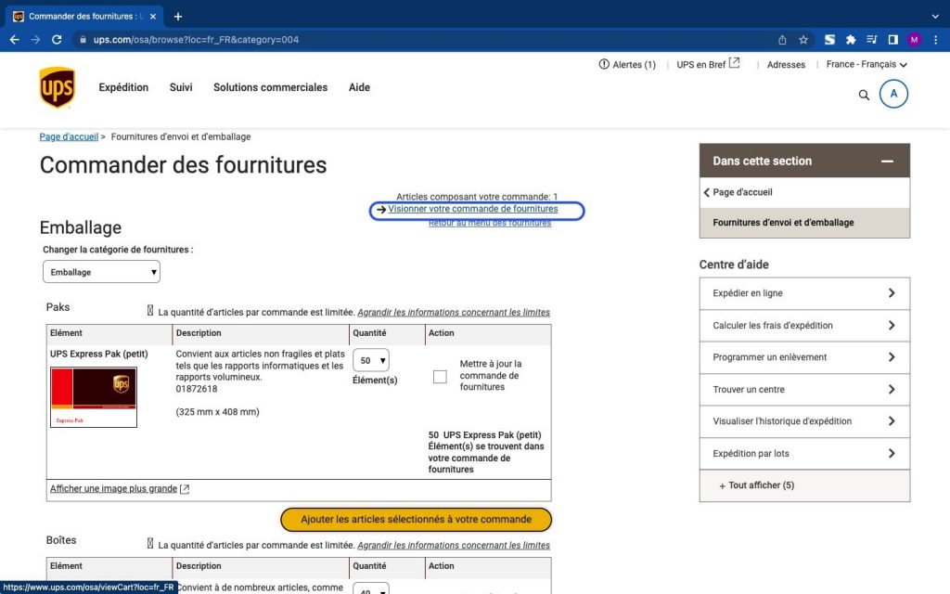The width and height of the screenshot is (950, 594).
Task: Toggle the browser side panel icon
Action: tap(893, 39)
